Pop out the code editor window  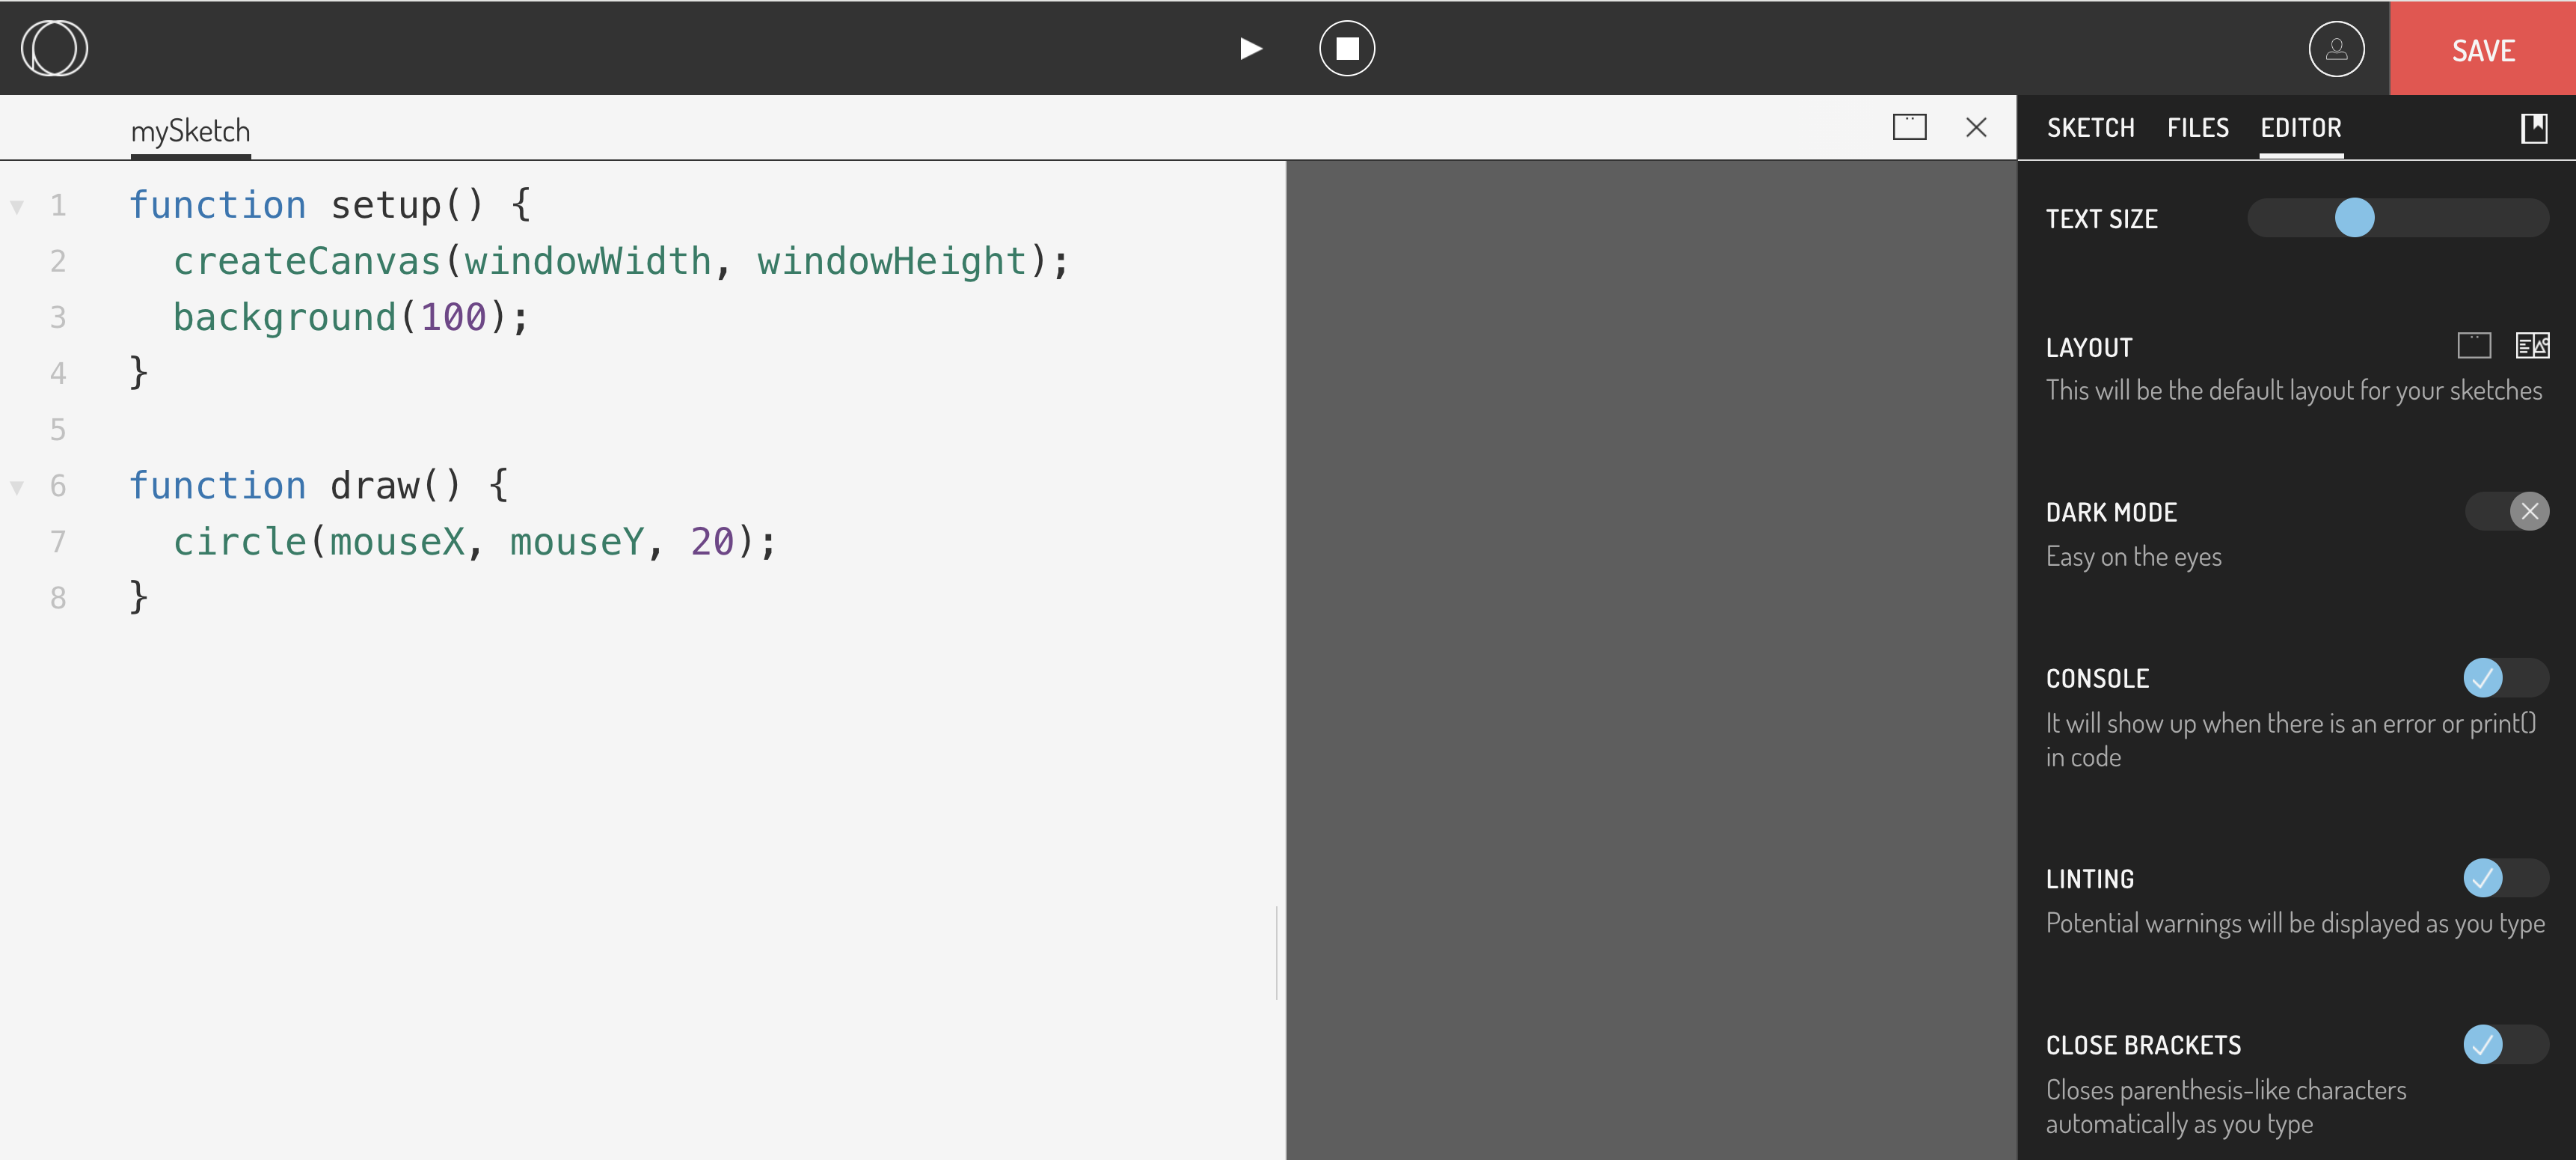(1911, 127)
